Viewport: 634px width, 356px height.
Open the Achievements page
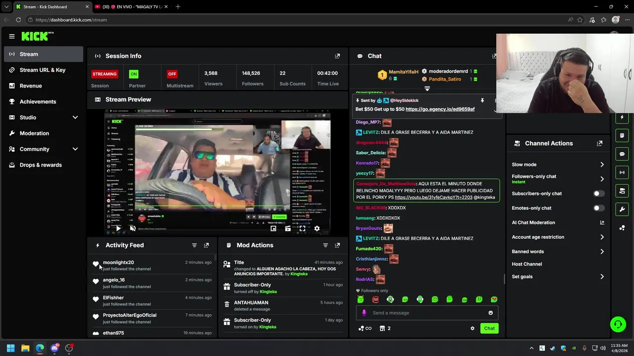click(x=44, y=102)
